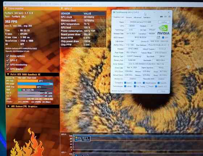Click the GPU load 100 % row
203x156 pixels.
coord(83,28)
